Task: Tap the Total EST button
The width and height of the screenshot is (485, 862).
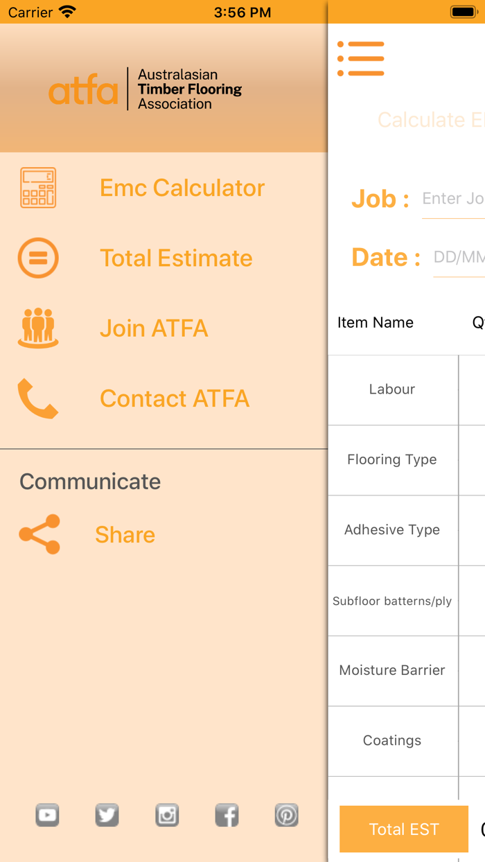Action: pos(403,829)
